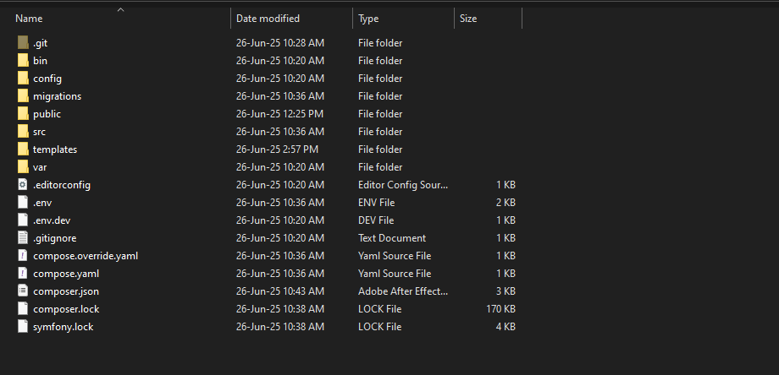Image resolution: width=779 pixels, height=375 pixels.
Task: Select the composer.json file icon
Action: coord(23,291)
